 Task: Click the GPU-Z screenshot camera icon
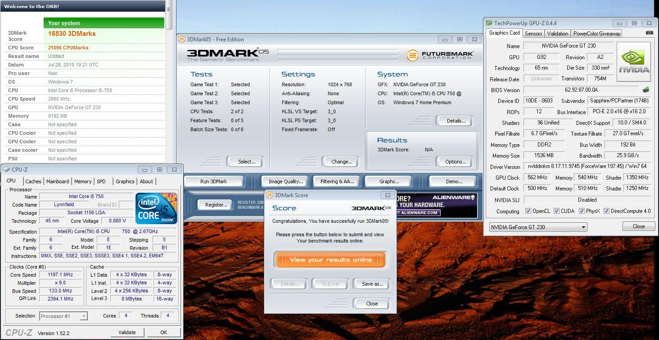(x=649, y=33)
